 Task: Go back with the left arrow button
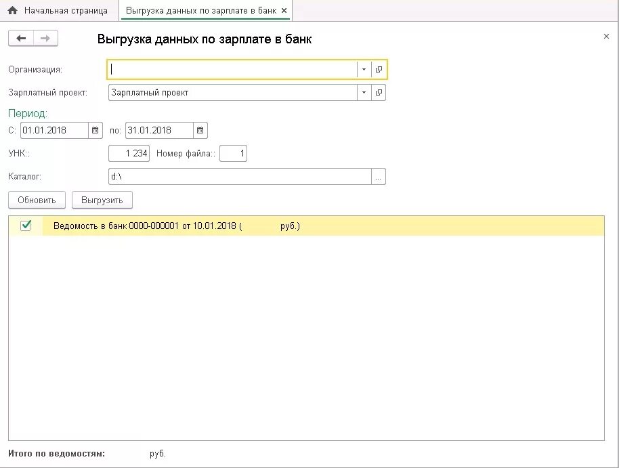pos(21,39)
